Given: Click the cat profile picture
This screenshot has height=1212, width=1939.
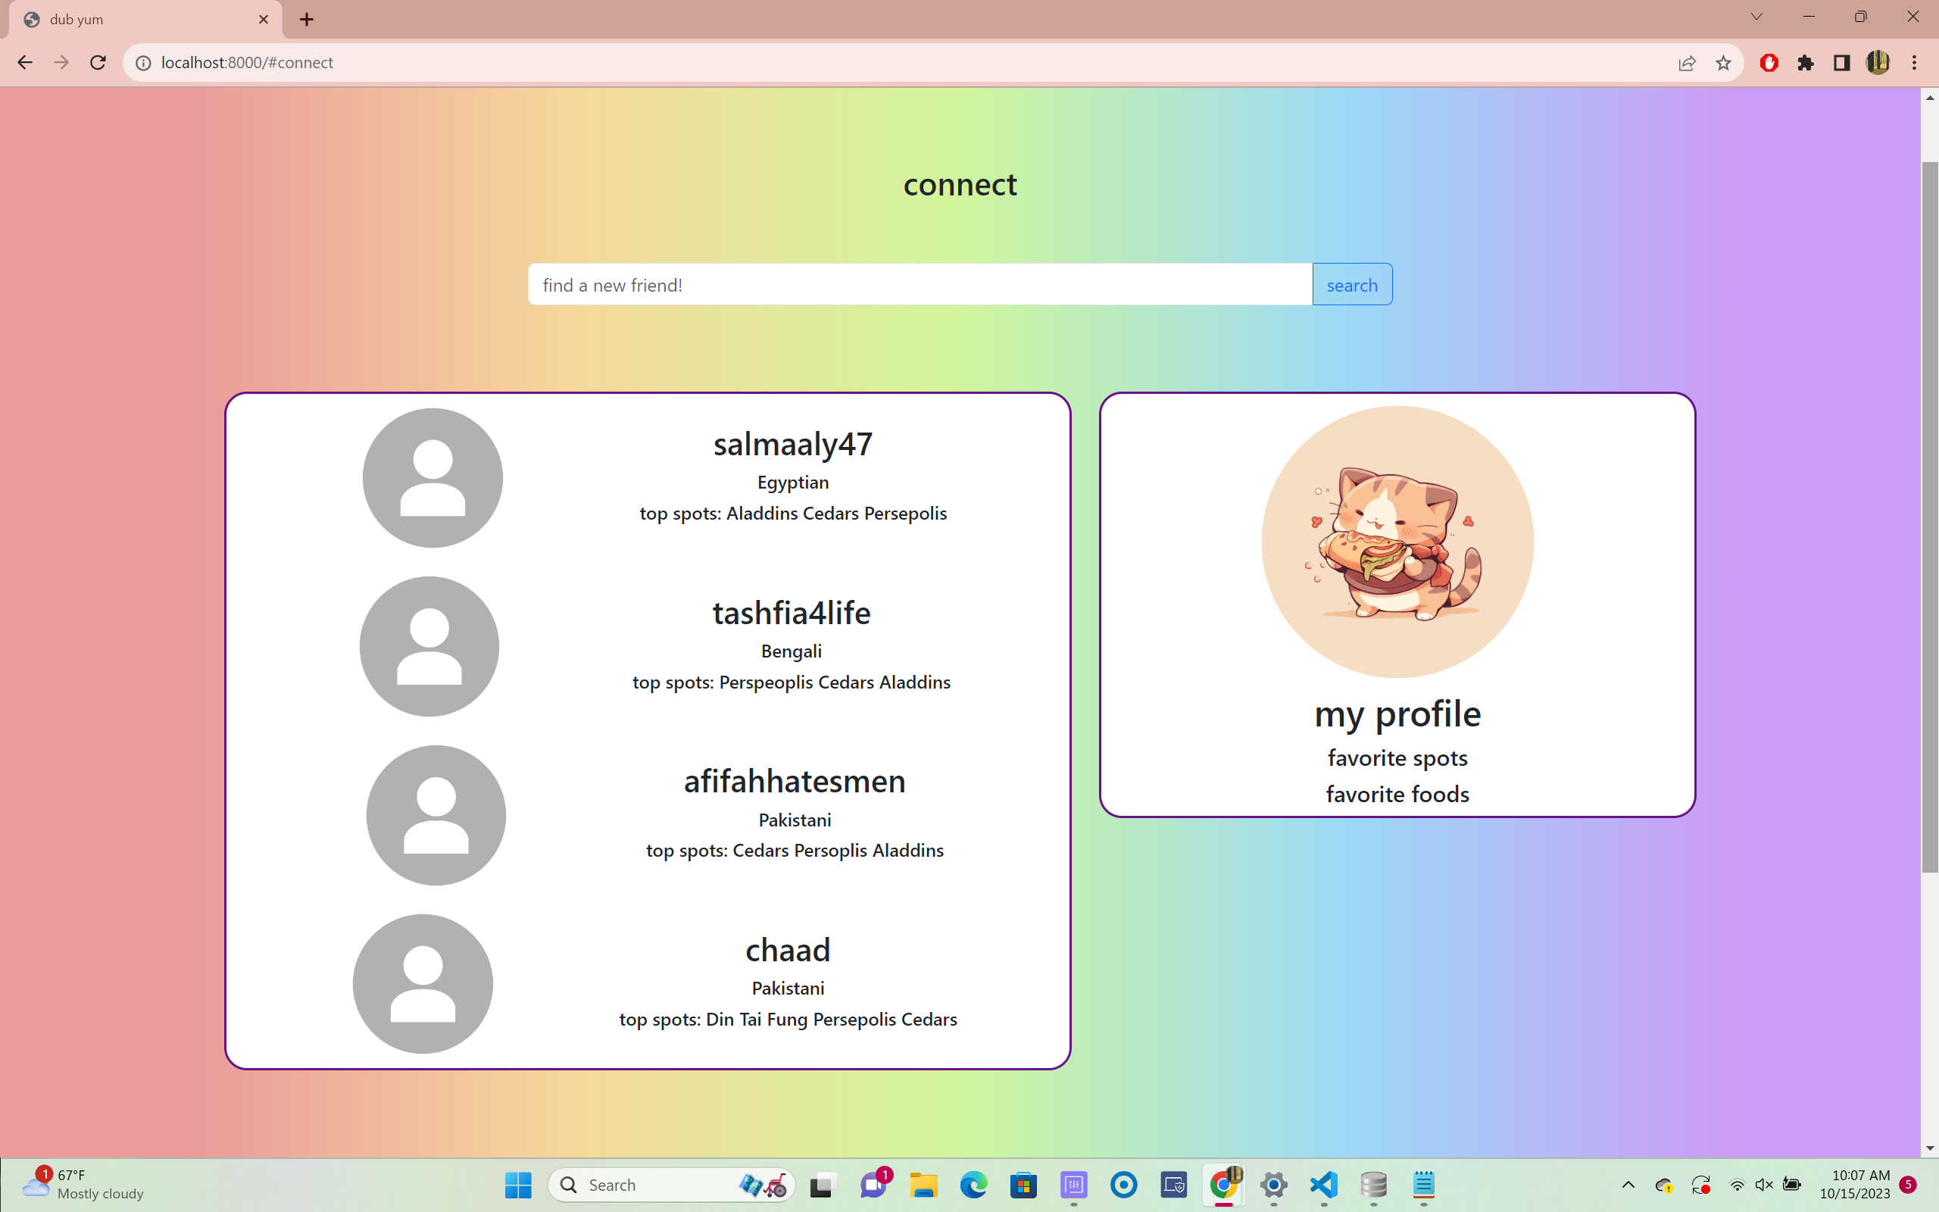Looking at the screenshot, I should pos(1397,542).
